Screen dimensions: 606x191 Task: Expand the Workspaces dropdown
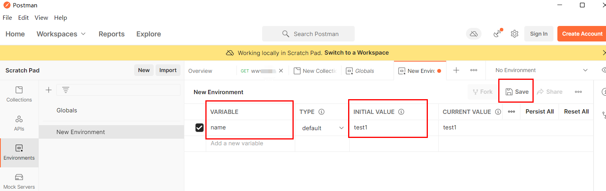pyautogui.click(x=61, y=34)
